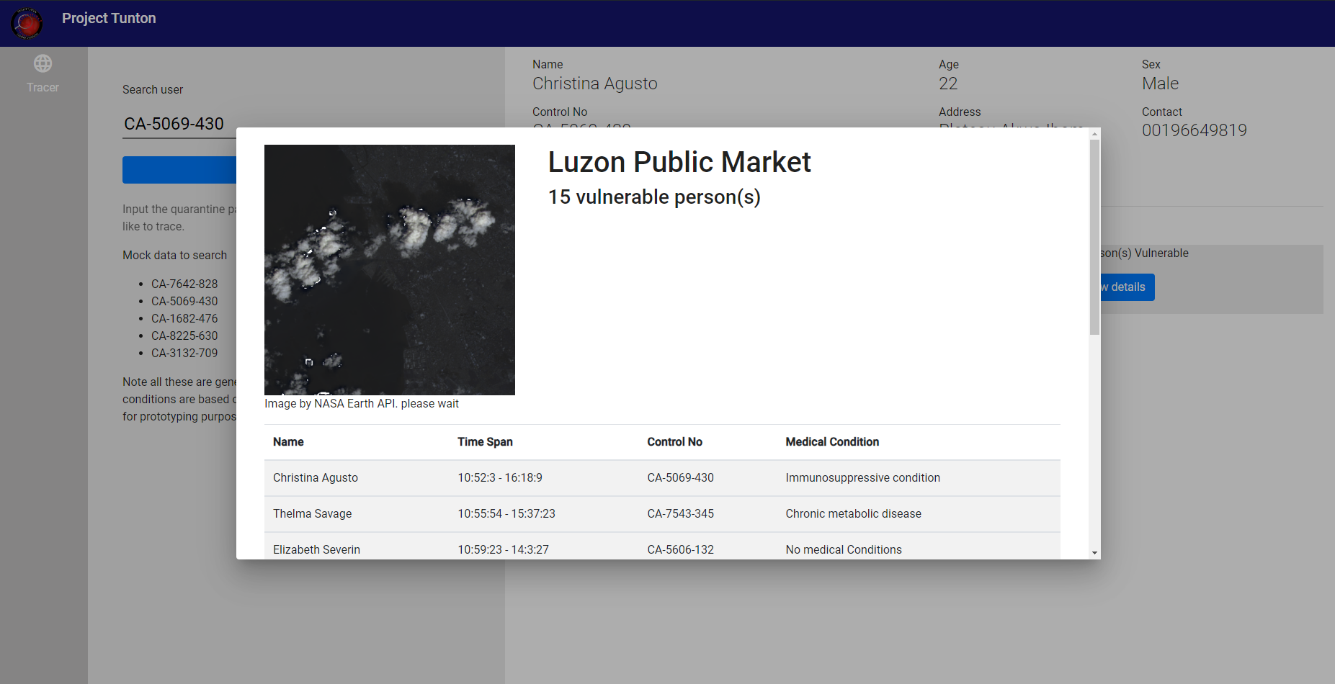Click mock data entry CA-1682-476
The image size is (1335, 684).
[184, 319]
